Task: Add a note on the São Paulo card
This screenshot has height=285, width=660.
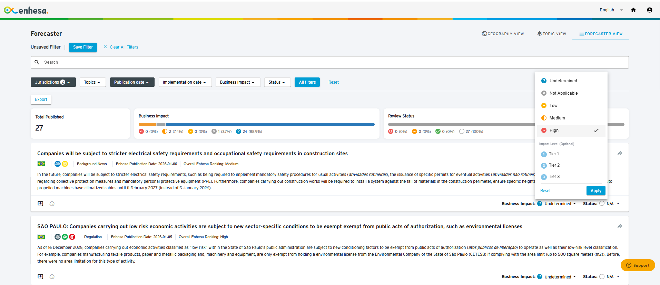Action: pos(40,276)
